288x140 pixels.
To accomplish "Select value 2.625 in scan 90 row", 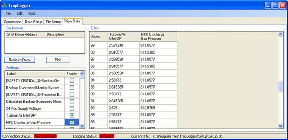I will 124,108.
